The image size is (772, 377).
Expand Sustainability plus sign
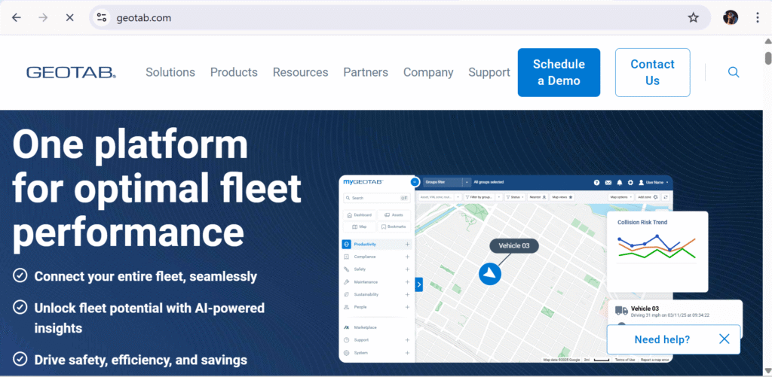coord(407,294)
